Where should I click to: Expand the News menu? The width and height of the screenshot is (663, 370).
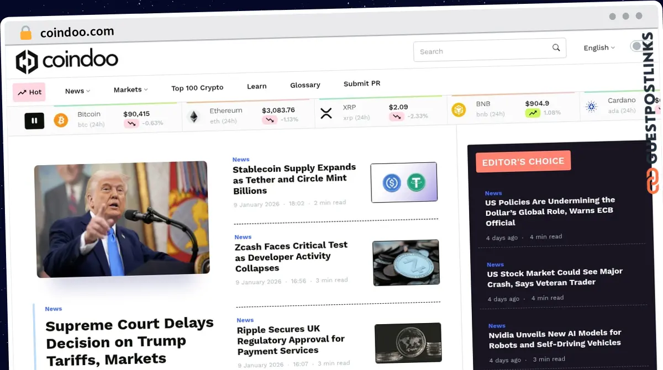pyautogui.click(x=77, y=91)
